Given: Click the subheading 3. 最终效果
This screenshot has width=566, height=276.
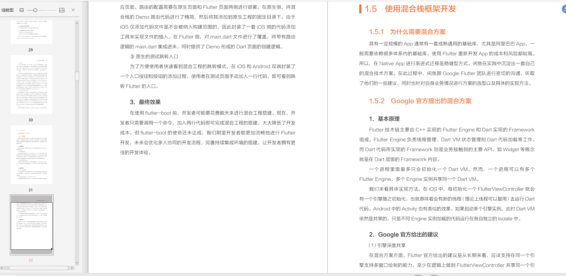Looking at the screenshot, I should point(145,102).
